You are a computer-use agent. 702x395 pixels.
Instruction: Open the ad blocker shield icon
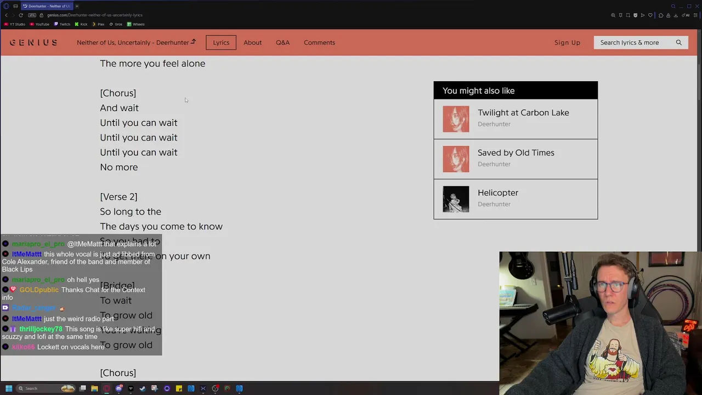tap(635, 15)
